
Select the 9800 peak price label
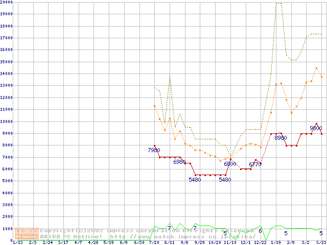point(316,128)
